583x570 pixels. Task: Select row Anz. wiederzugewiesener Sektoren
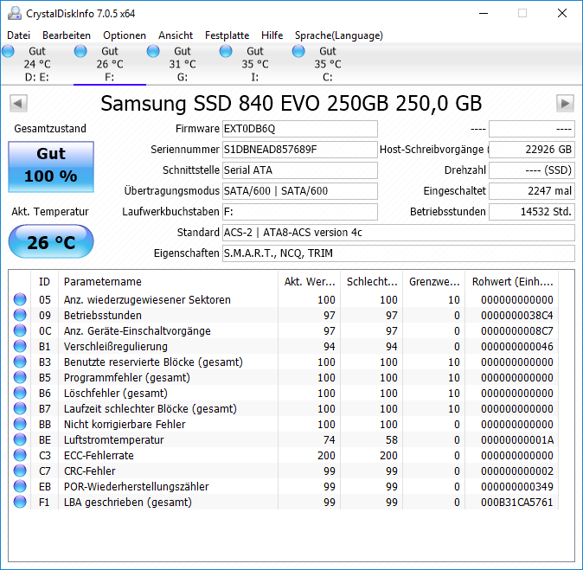(284, 299)
